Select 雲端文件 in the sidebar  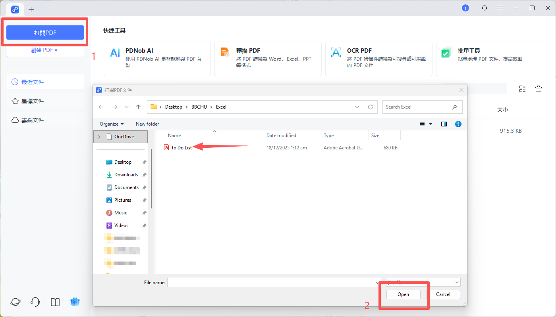[x=33, y=120]
